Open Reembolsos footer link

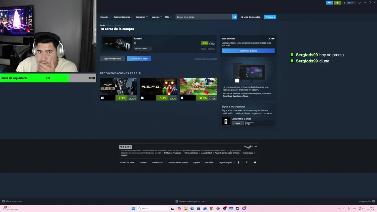coord(248,153)
